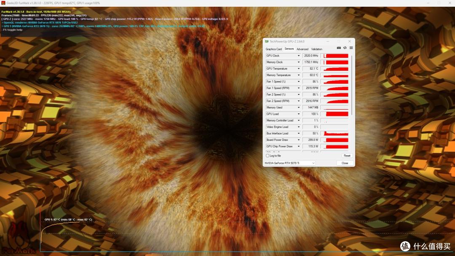Click the 1750.1 MHz Memory Clock value
The image size is (455, 256).
point(311,62)
